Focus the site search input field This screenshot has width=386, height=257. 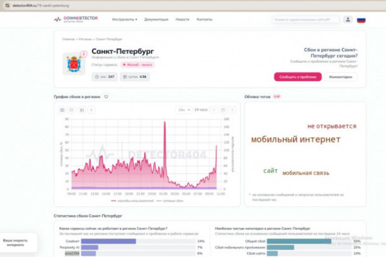coord(306,19)
